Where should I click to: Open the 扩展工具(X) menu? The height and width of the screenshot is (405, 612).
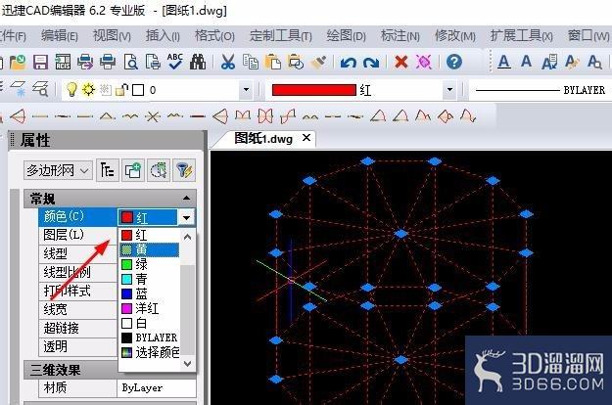pyautogui.click(x=522, y=36)
